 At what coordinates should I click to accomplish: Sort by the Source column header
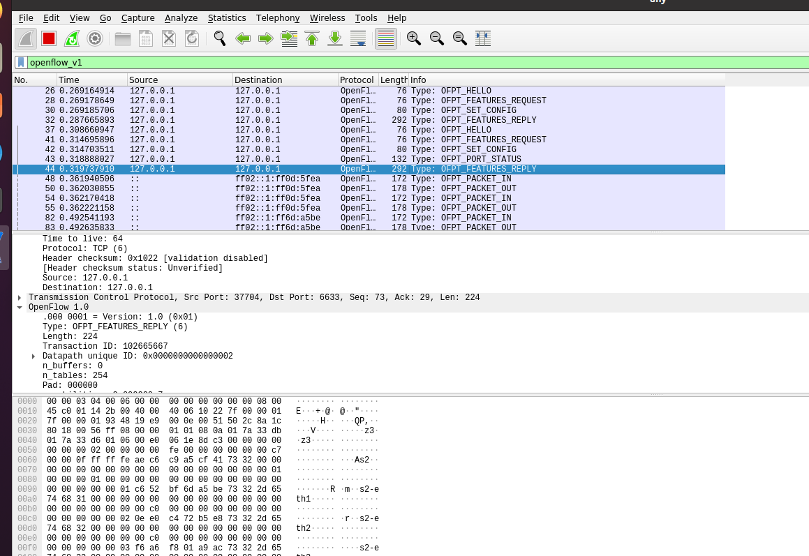[x=179, y=80]
